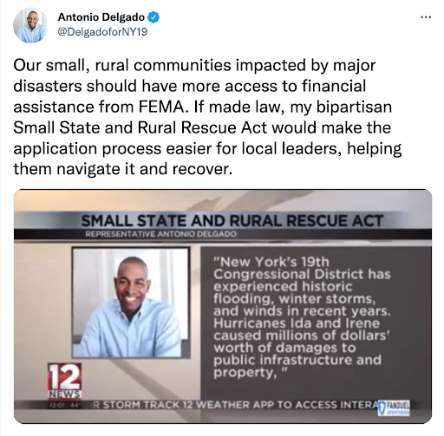Select Delgado's portrait photo inside the video

(131, 303)
